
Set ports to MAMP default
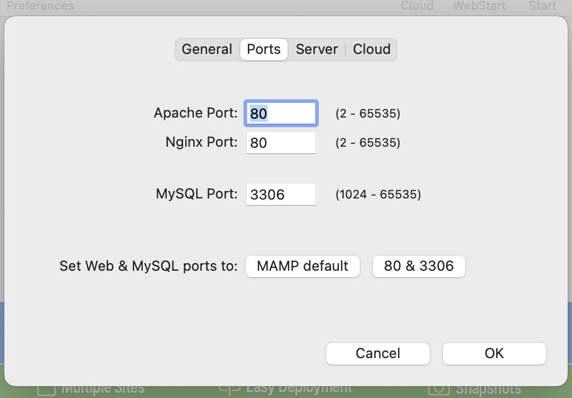pyautogui.click(x=302, y=266)
